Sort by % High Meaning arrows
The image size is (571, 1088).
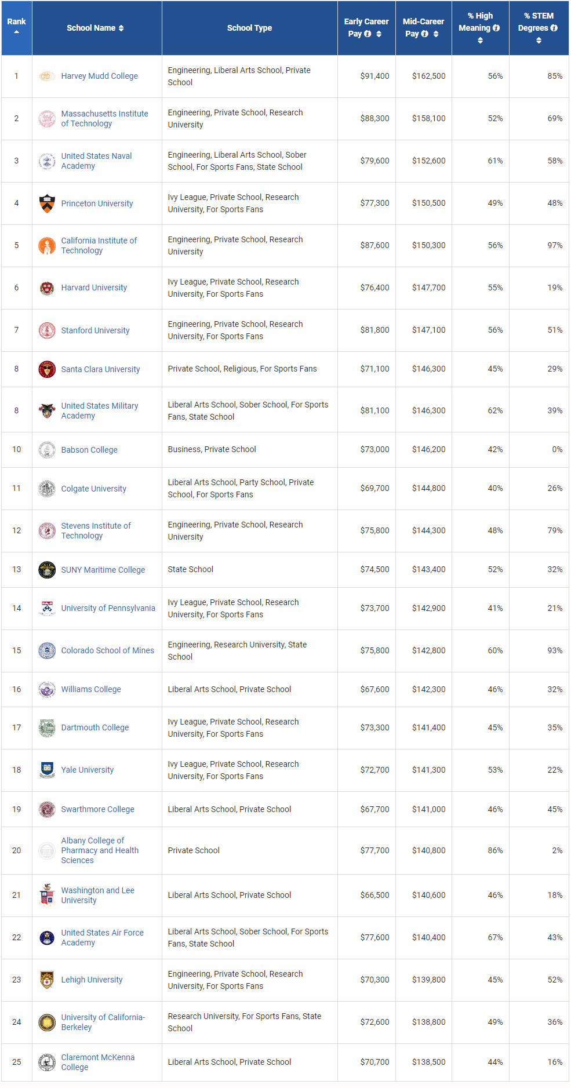pos(480,41)
